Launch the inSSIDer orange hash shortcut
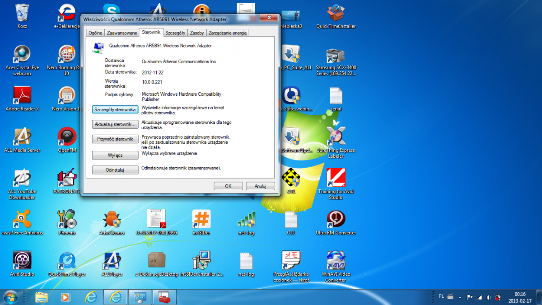Image resolution: width=542 pixels, height=305 pixels. (201, 222)
